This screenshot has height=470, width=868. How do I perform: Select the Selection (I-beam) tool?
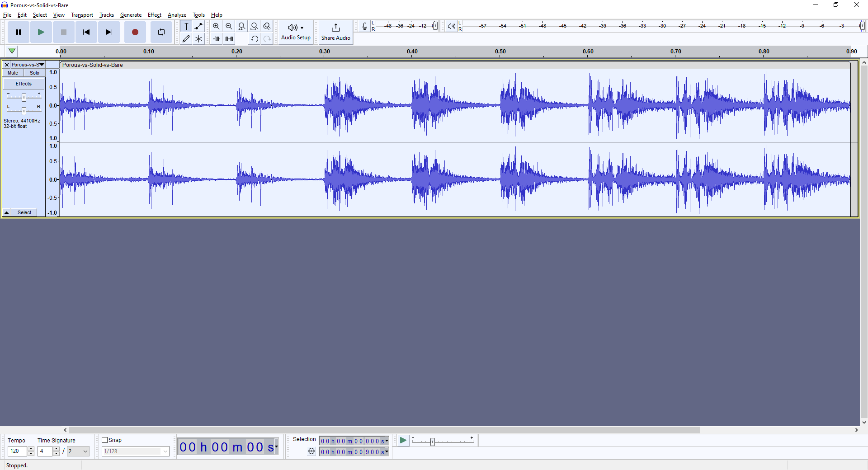tap(186, 26)
